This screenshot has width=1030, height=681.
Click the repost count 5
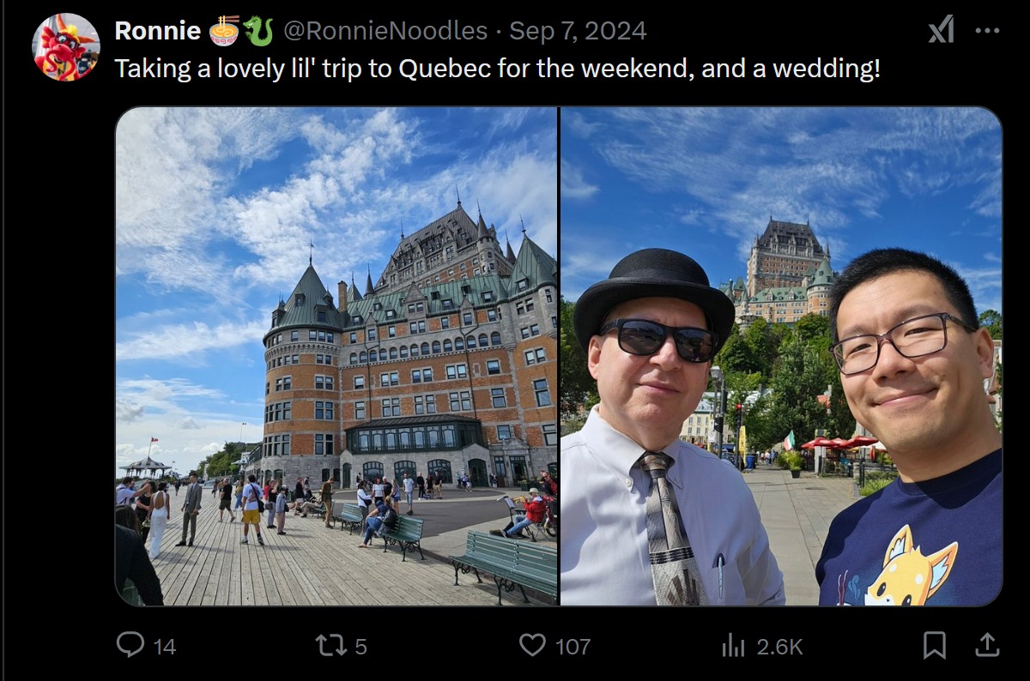coord(360,647)
